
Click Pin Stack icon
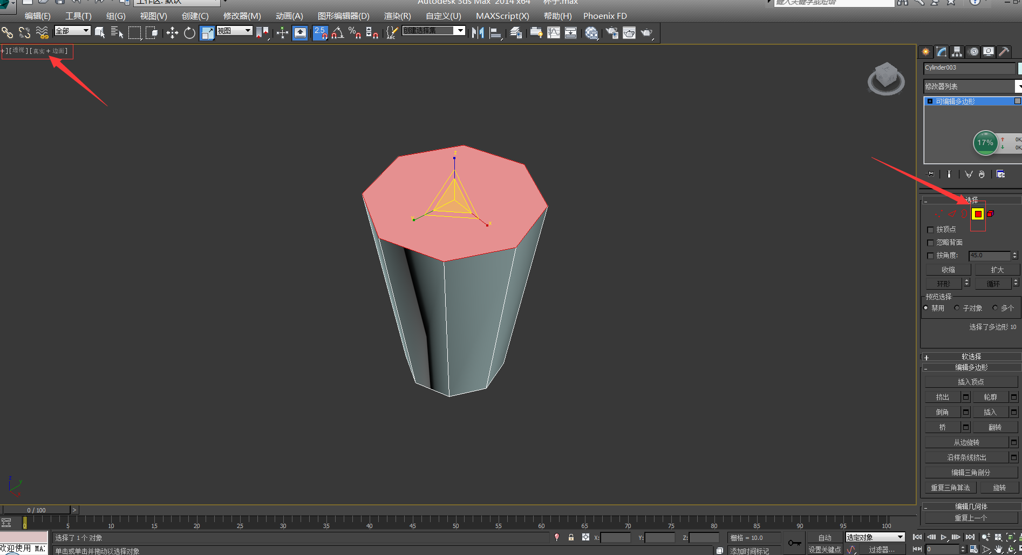coord(931,174)
